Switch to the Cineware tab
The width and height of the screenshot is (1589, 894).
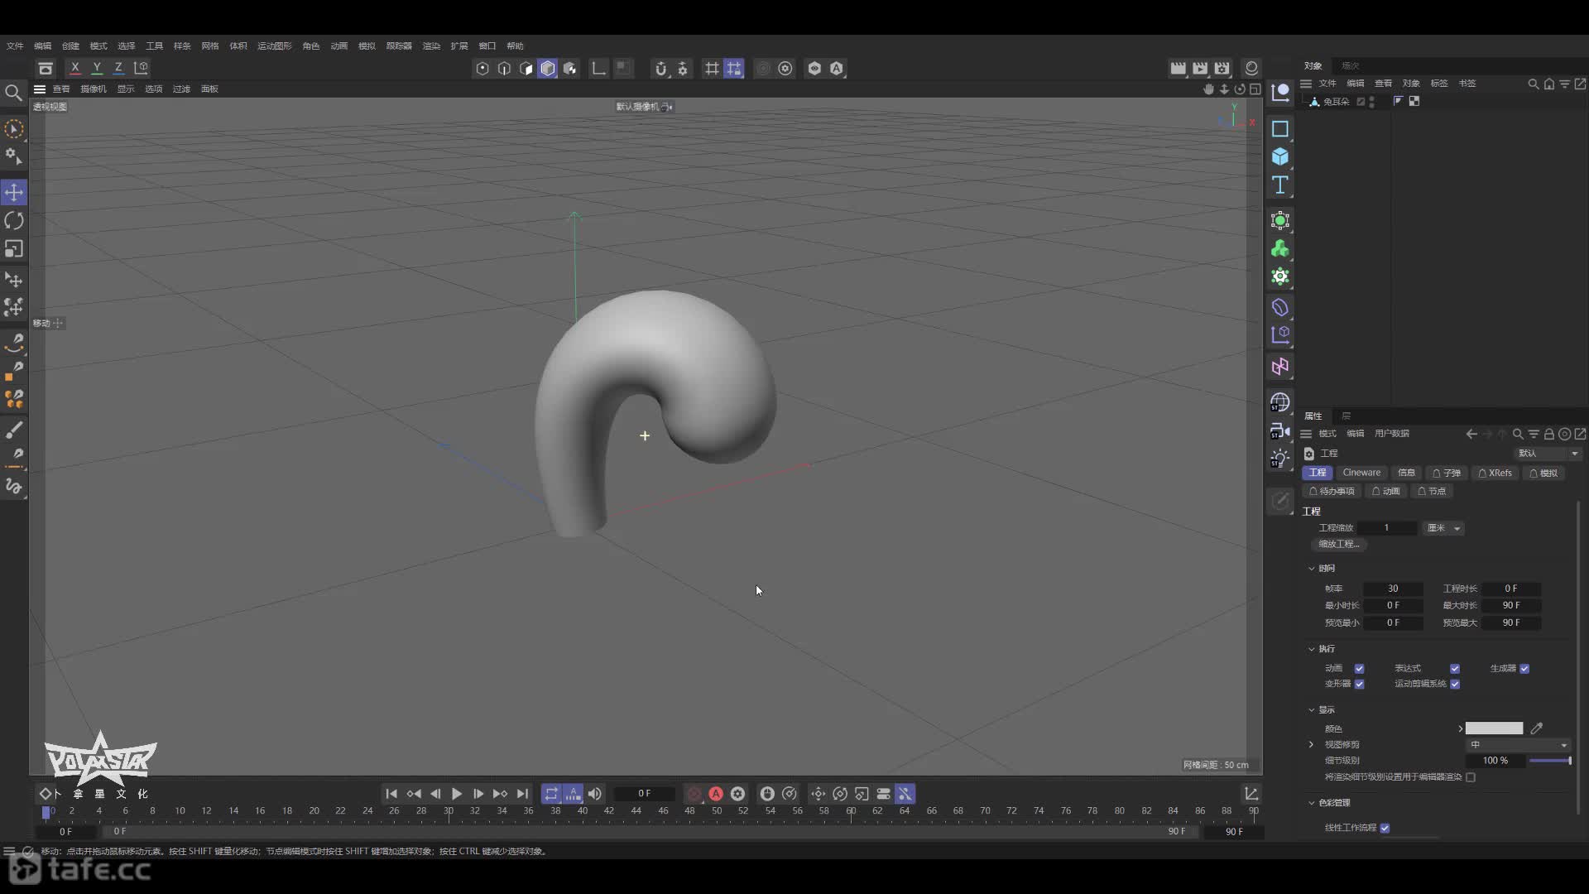coord(1361,473)
